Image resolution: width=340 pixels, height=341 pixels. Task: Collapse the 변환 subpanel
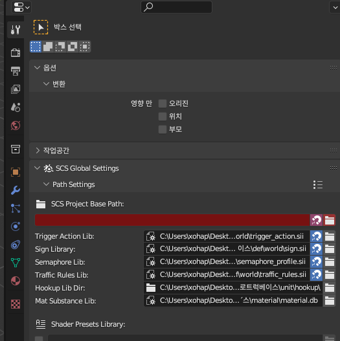[x=46, y=83]
